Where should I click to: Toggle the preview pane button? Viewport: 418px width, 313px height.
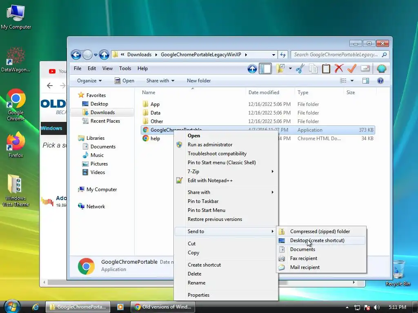point(366,81)
